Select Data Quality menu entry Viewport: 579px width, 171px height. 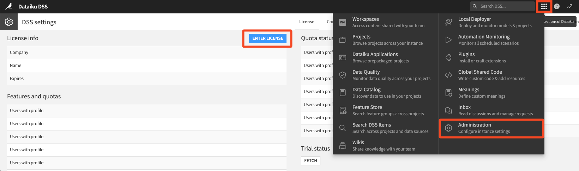pyautogui.click(x=385, y=75)
